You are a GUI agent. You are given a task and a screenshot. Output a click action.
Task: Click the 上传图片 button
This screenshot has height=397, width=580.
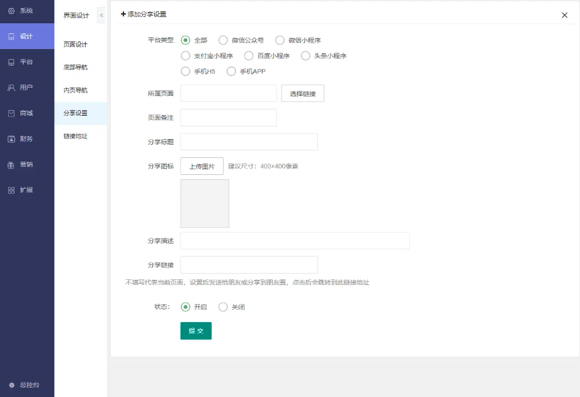coord(202,166)
